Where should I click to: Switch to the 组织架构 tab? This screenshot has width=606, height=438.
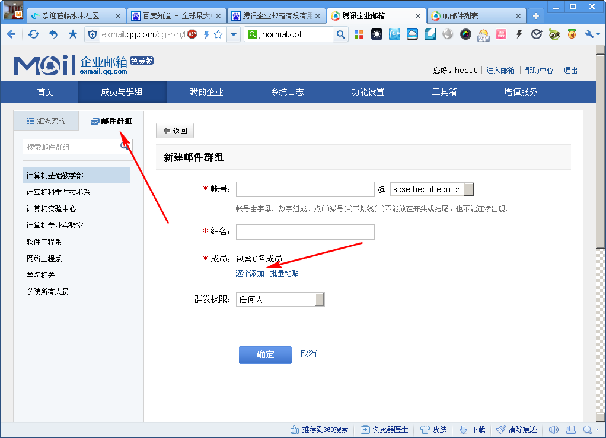[46, 121]
